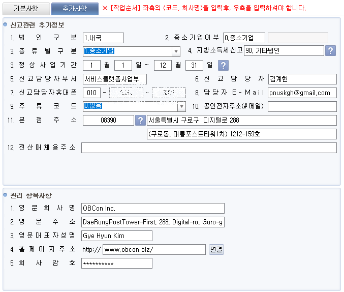Viewport: 344px width, 292px height.
Task: Click the 공인전자주소 input field
Action: pyautogui.click(x=302, y=106)
